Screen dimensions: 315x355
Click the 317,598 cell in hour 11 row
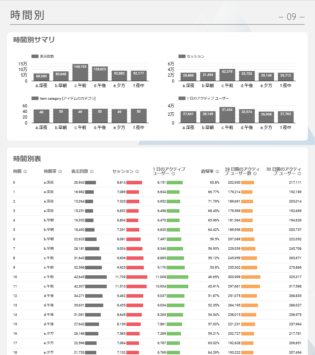click(295, 286)
